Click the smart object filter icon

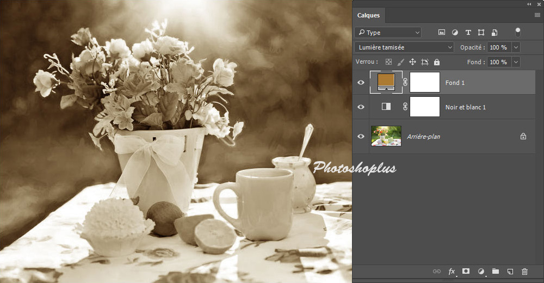coord(494,33)
